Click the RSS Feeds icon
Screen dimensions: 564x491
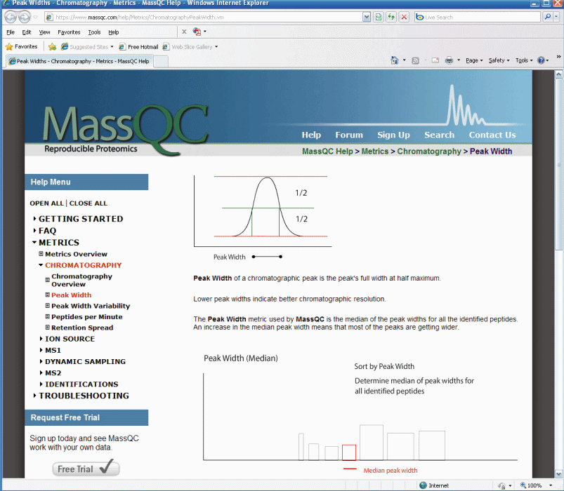click(415, 61)
